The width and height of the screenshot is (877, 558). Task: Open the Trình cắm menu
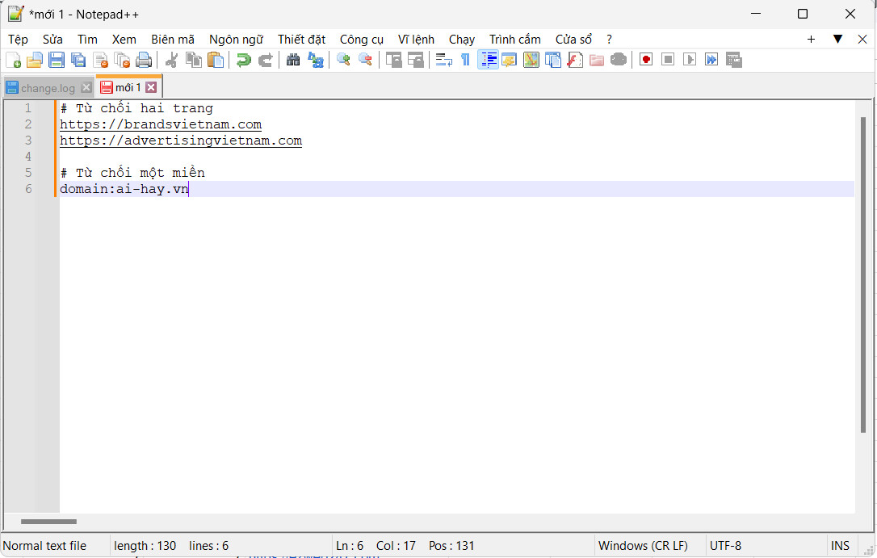[514, 40]
